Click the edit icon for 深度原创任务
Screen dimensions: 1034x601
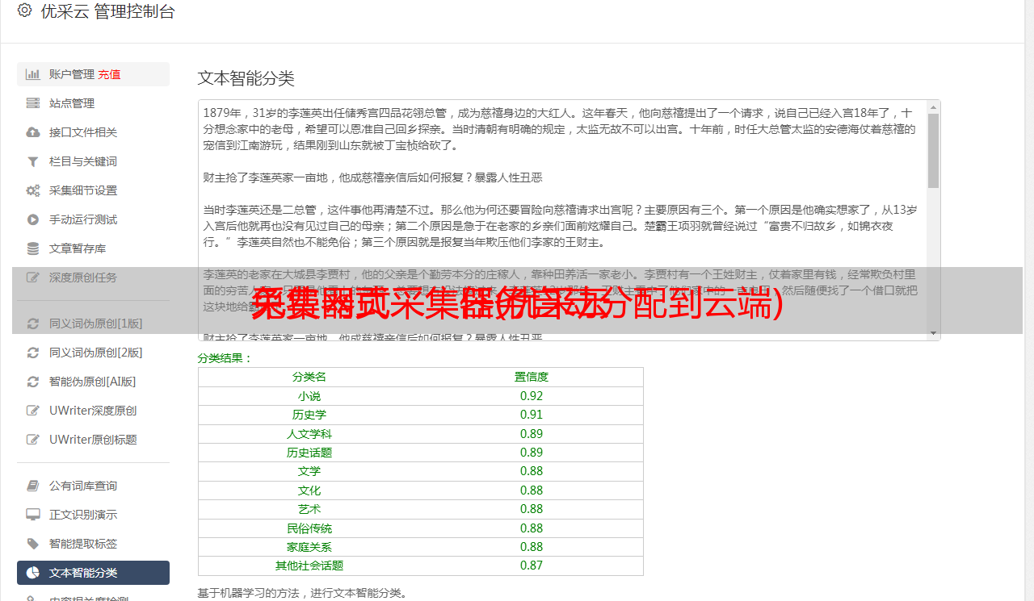click(x=32, y=278)
